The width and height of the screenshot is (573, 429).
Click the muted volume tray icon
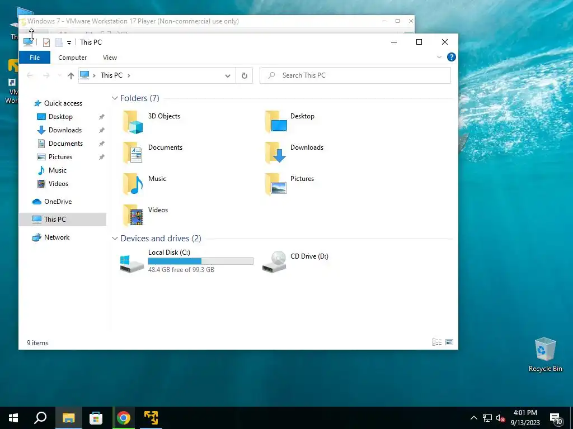(x=501, y=418)
